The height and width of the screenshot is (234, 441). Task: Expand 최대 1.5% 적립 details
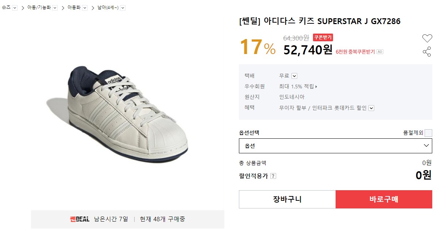pyautogui.click(x=298, y=87)
